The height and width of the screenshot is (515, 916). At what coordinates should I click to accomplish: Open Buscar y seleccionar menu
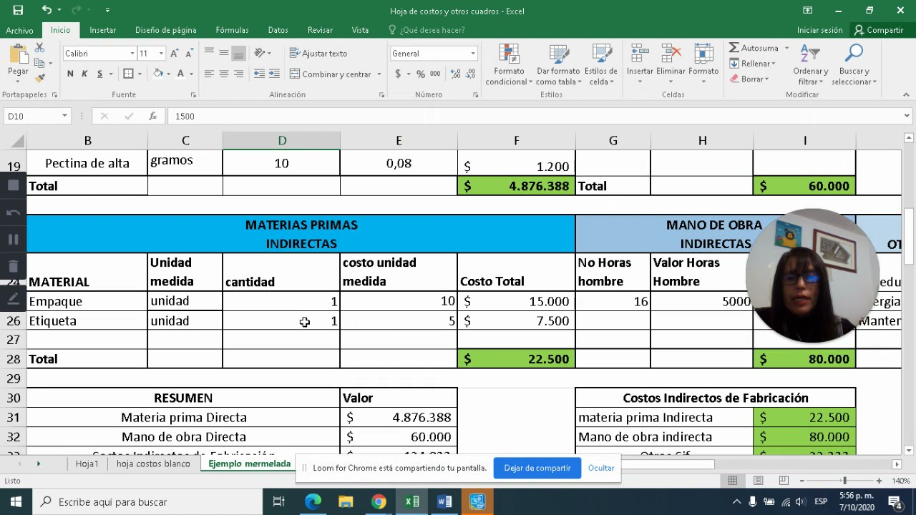coord(854,64)
